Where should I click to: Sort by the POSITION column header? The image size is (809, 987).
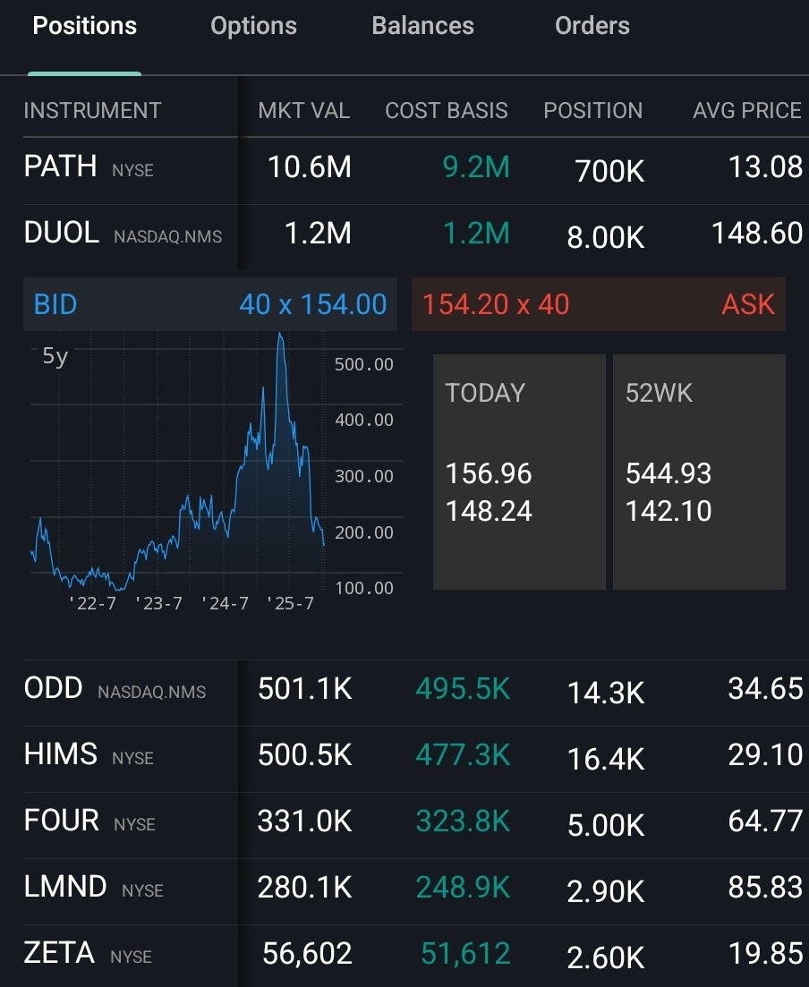tap(592, 110)
